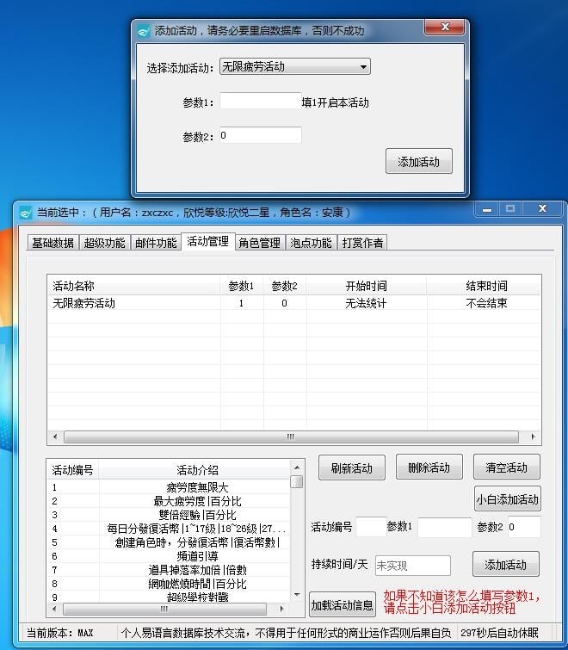The width and height of the screenshot is (568, 650).
Task: Open the 角色管理 tab
Action: pyautogui.click(x=259, y=243)
